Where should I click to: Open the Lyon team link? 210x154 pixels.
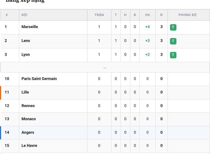pos(25,55)
